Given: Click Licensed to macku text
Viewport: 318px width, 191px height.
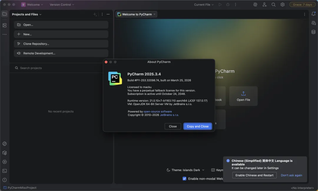Looking at the screenshot, I should pos(139,87).
